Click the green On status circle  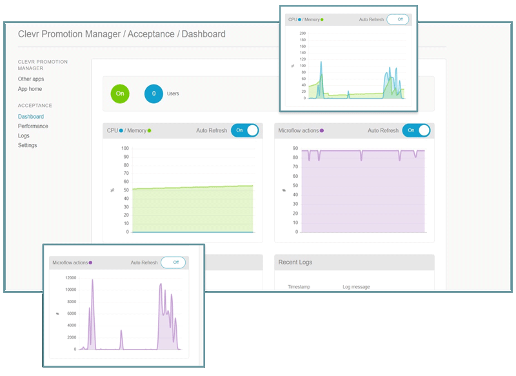[x=120, y=94]
